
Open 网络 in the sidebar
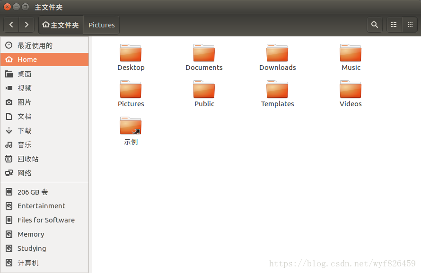pyautogui.click(x=44, y=173)
